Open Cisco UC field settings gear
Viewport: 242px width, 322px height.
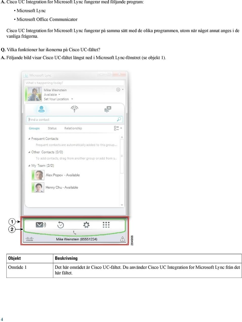click(x=86, y=225)
